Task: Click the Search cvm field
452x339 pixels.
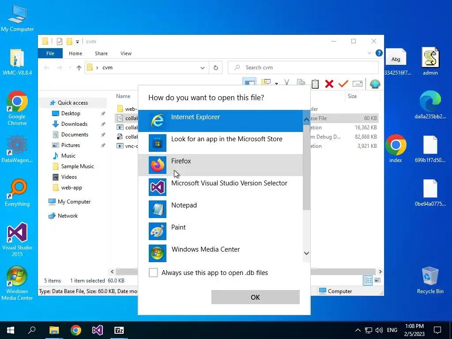Action: 303,68
